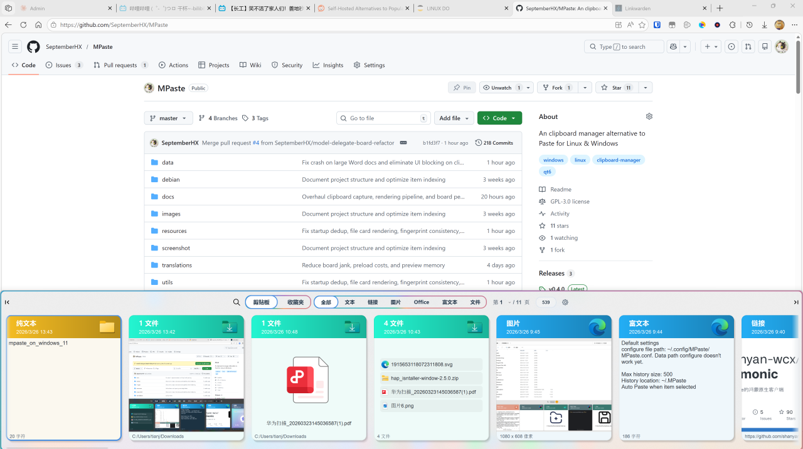Screen dimensions: 803x449
Task: Focus GitHub Type to search box
Action: click(624, 47)
